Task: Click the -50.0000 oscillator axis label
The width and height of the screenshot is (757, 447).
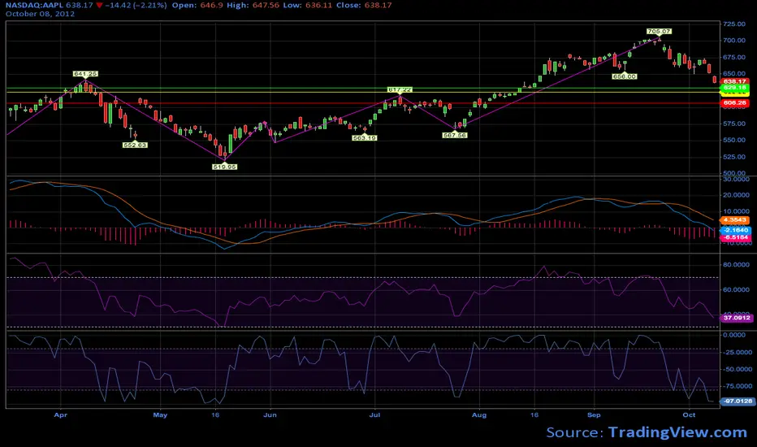Action: coord(737,369)
